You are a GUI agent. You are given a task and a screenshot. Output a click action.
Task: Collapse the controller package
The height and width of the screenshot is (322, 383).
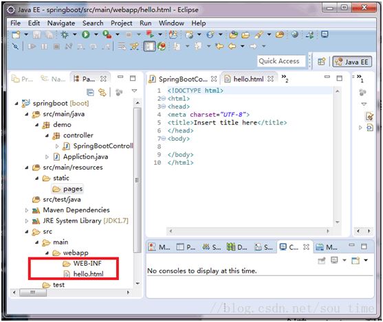47,136
